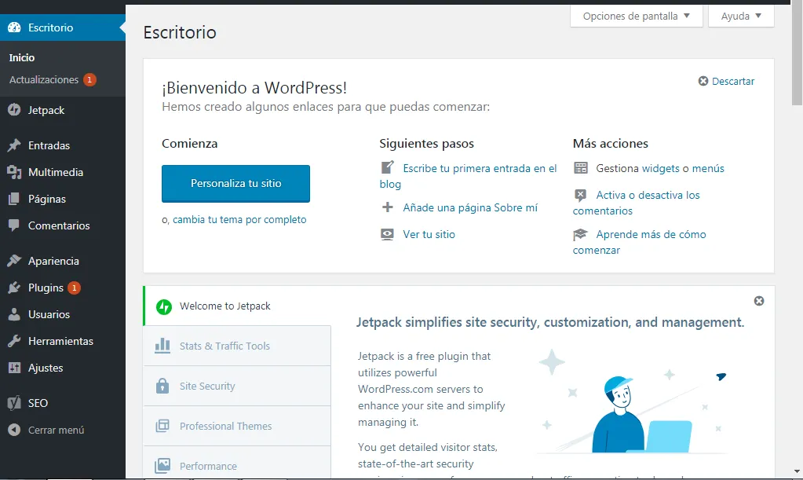Viewport: 803px width, 480px height.
Task: Click the plus icon beside Añade una página
Action: [x=388, y=207]
